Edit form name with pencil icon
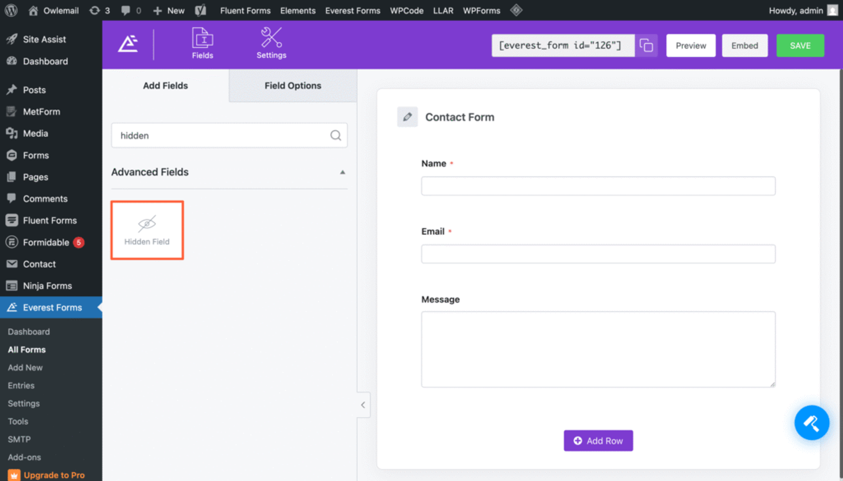 (407, 117)
